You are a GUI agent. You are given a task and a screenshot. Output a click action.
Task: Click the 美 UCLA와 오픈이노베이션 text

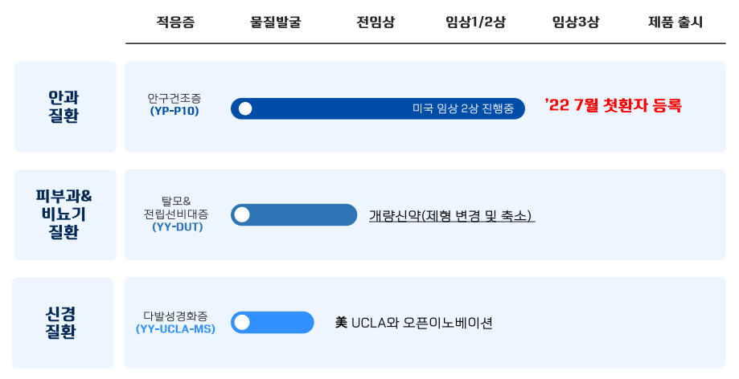(x=414, y=323)
